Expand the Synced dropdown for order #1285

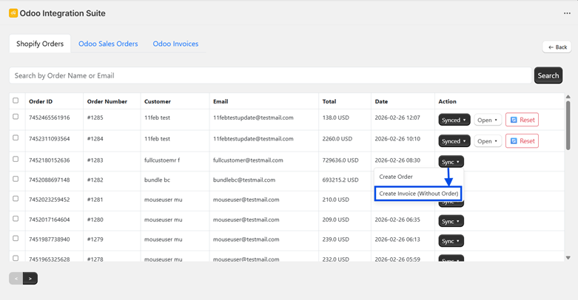(x=454, y=120)
